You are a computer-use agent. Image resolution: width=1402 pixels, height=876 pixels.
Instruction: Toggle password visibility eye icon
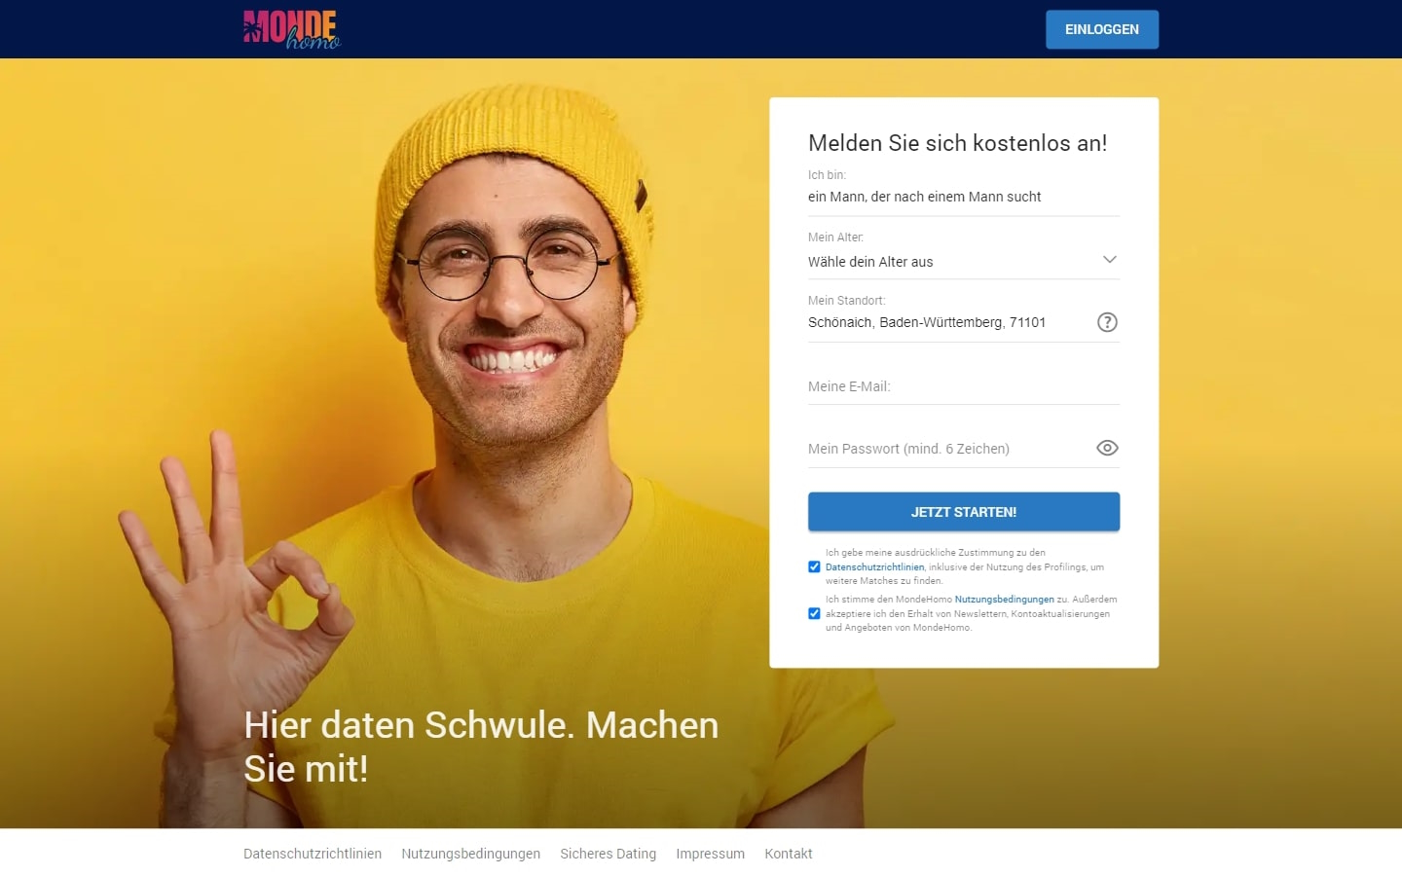[1107, 448]
